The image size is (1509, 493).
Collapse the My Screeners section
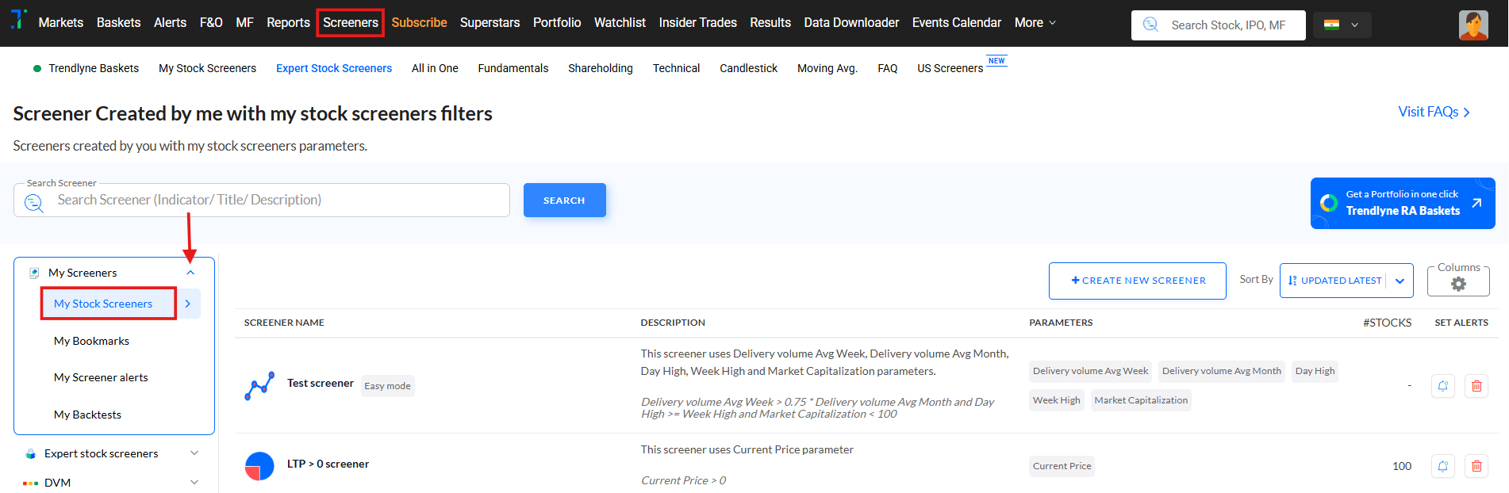click(x=190, y=273)
